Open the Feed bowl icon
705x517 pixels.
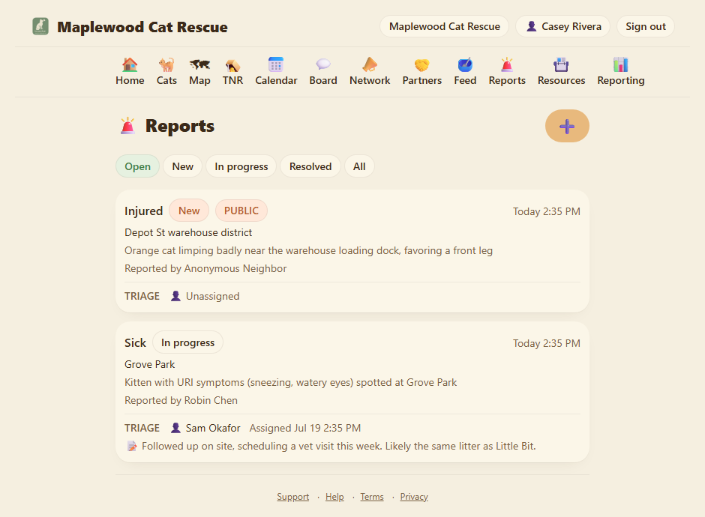coord(465,65)
